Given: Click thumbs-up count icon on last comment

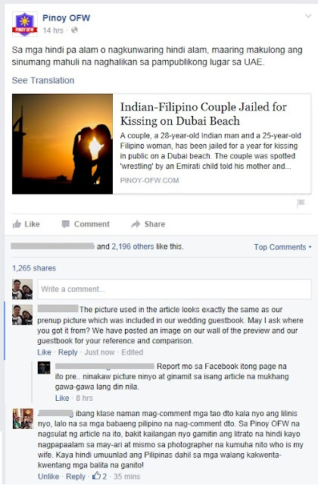Looking at the screenshot, I should pos(96,475).
